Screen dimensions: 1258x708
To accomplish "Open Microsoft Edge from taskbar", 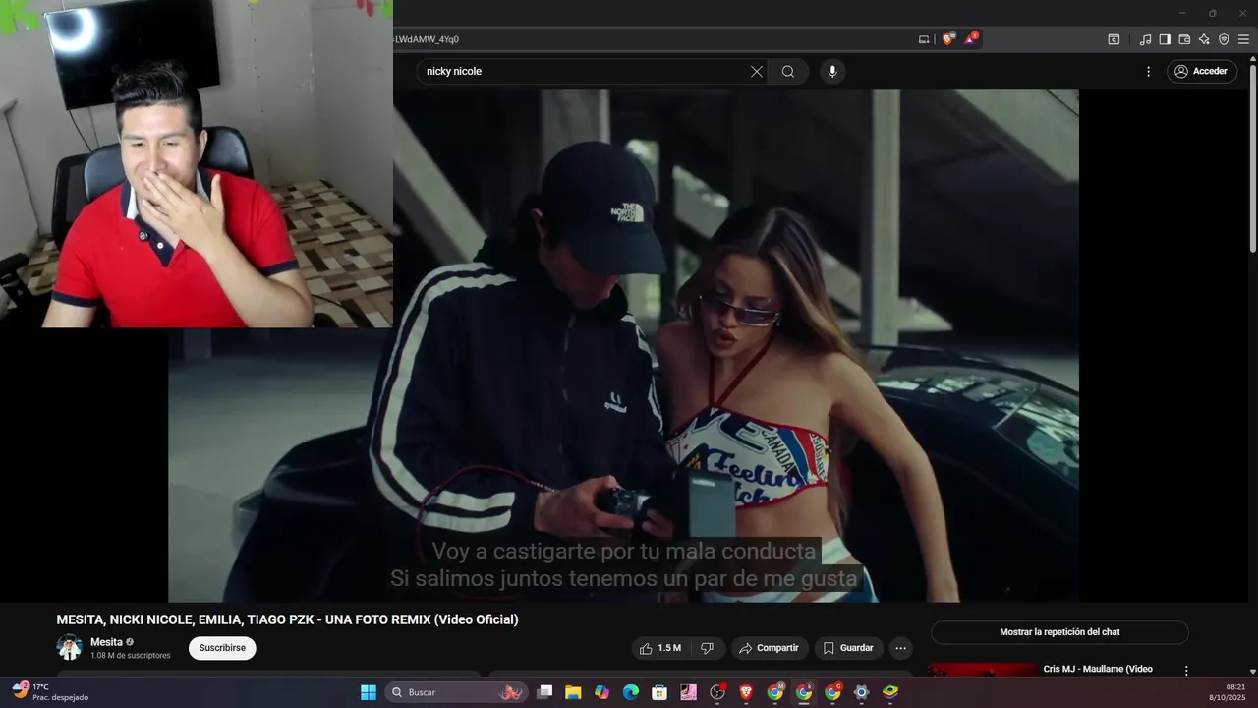I will tap(631, 692).
